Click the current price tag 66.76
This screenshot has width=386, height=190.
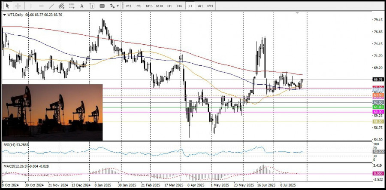(378, 80)
